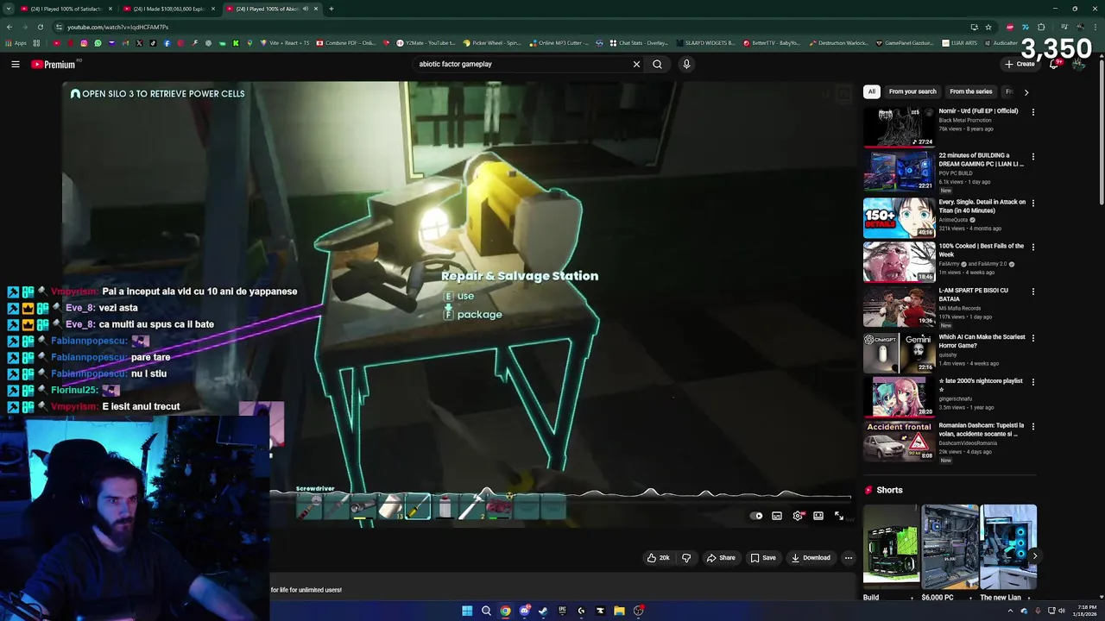Toggle the video autoplay switch
Viewport: 1105px width, 621px height.
756,516
